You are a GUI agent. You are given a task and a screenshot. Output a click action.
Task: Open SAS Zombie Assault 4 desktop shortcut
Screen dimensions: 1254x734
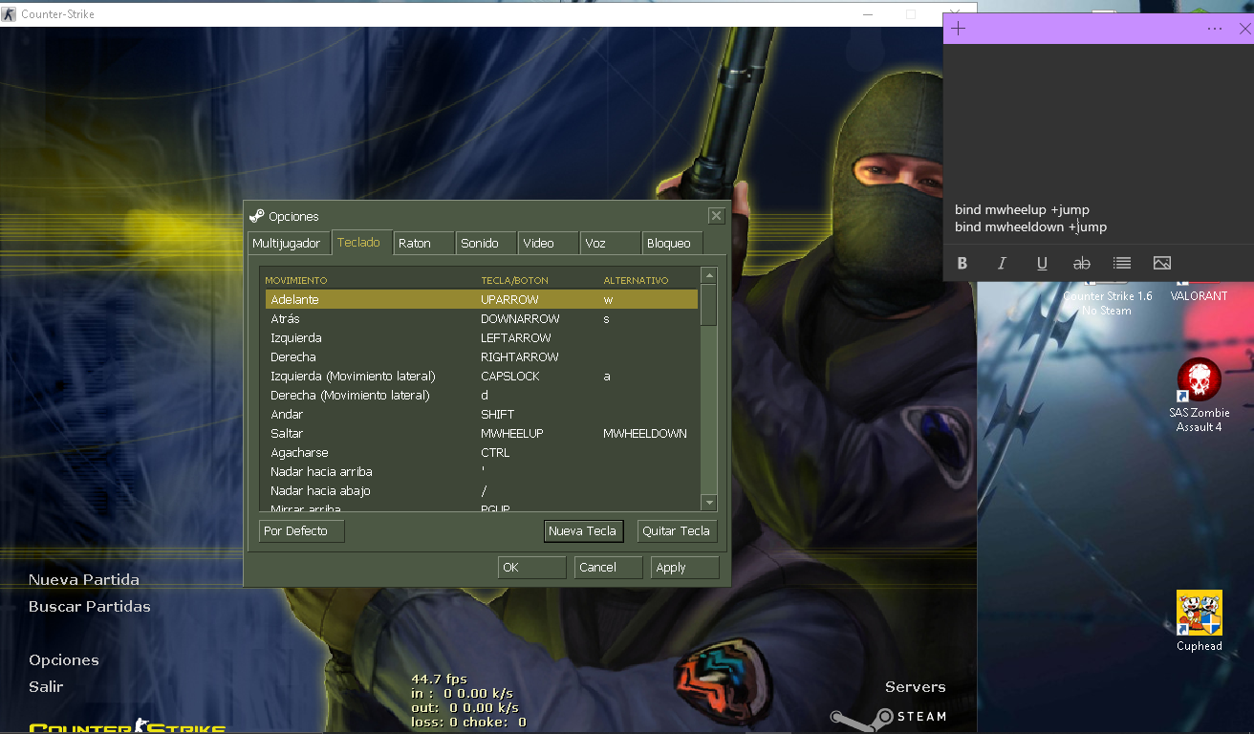[1200, 396]
